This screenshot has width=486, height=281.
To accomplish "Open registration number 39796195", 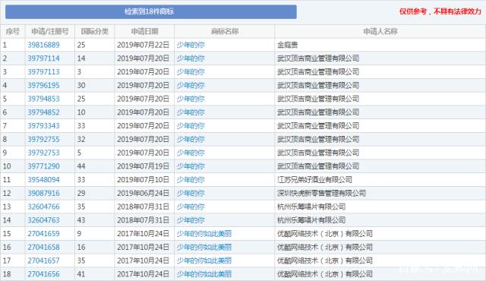I will pyautogui.click(x=43, y=85).
